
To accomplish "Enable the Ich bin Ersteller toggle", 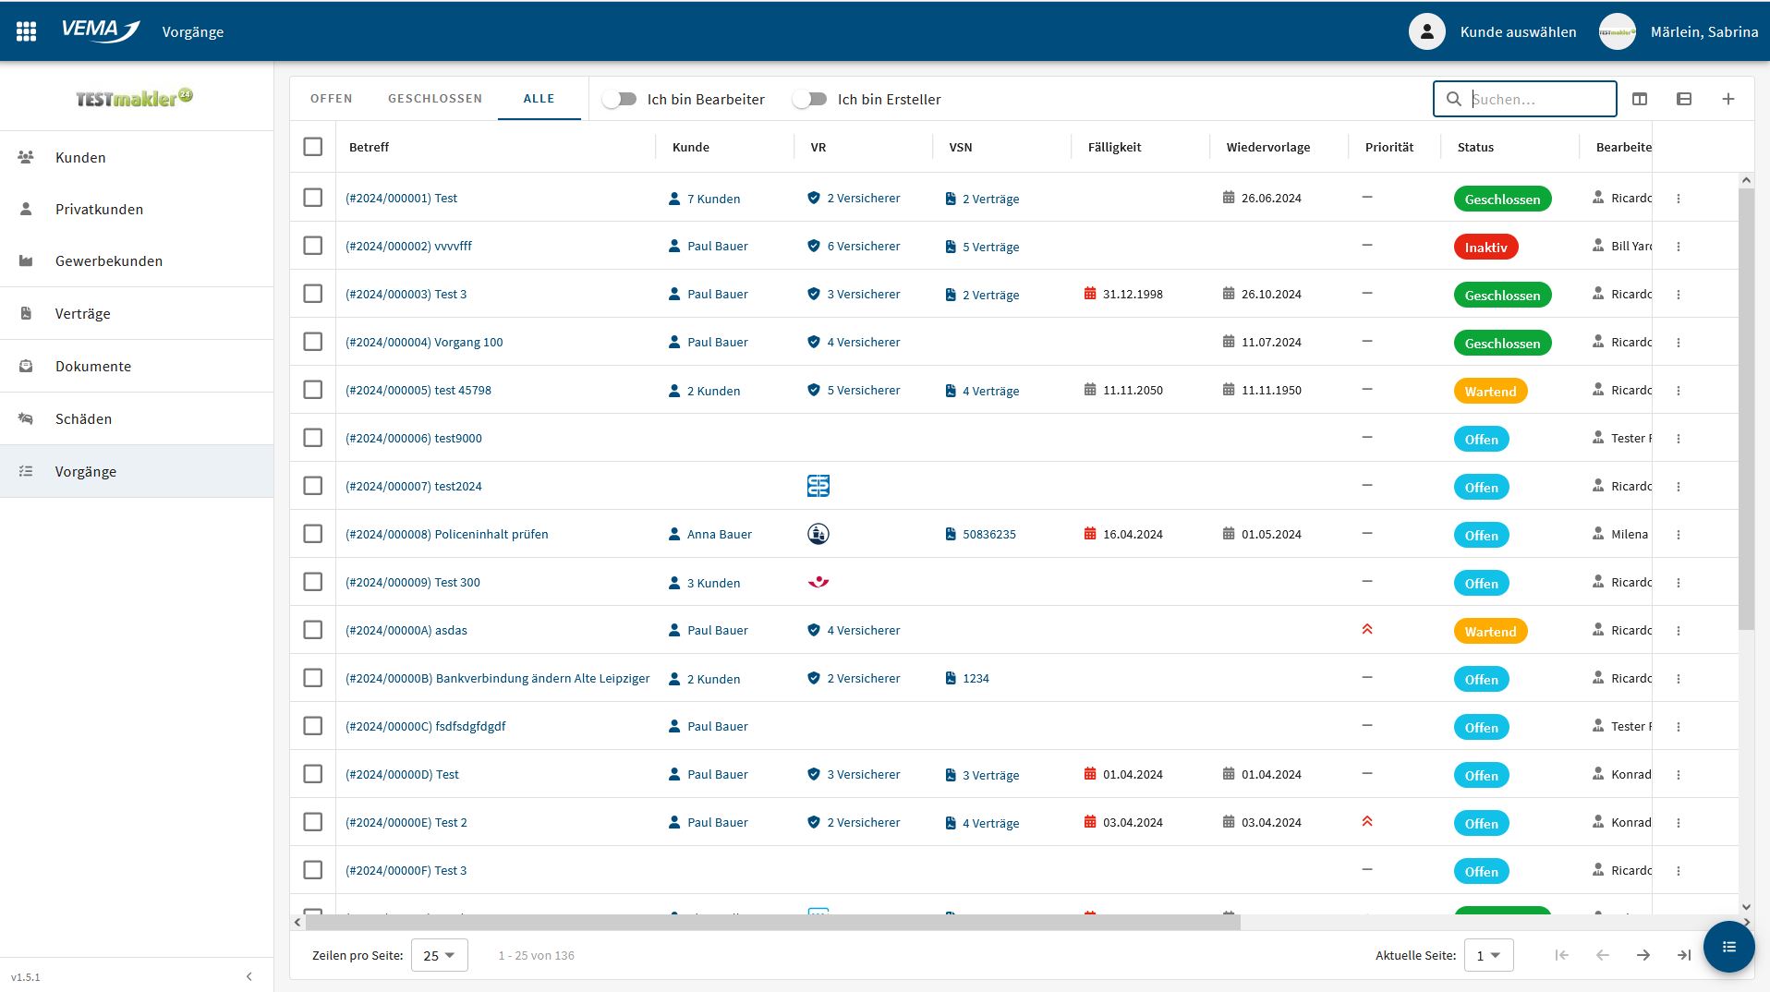I will coord(810,99).
